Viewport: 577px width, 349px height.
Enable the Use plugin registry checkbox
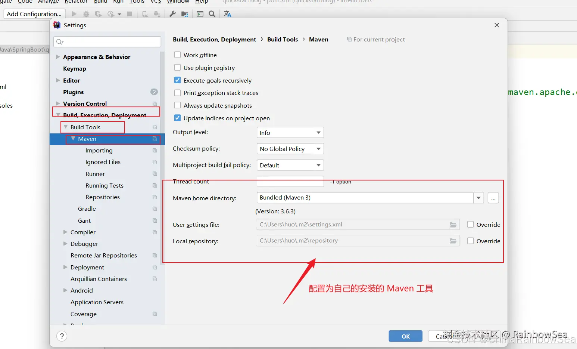(x=178, y=68)
